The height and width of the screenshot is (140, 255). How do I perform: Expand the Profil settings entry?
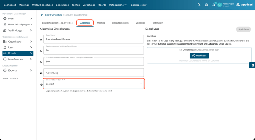tap(18, 19)
